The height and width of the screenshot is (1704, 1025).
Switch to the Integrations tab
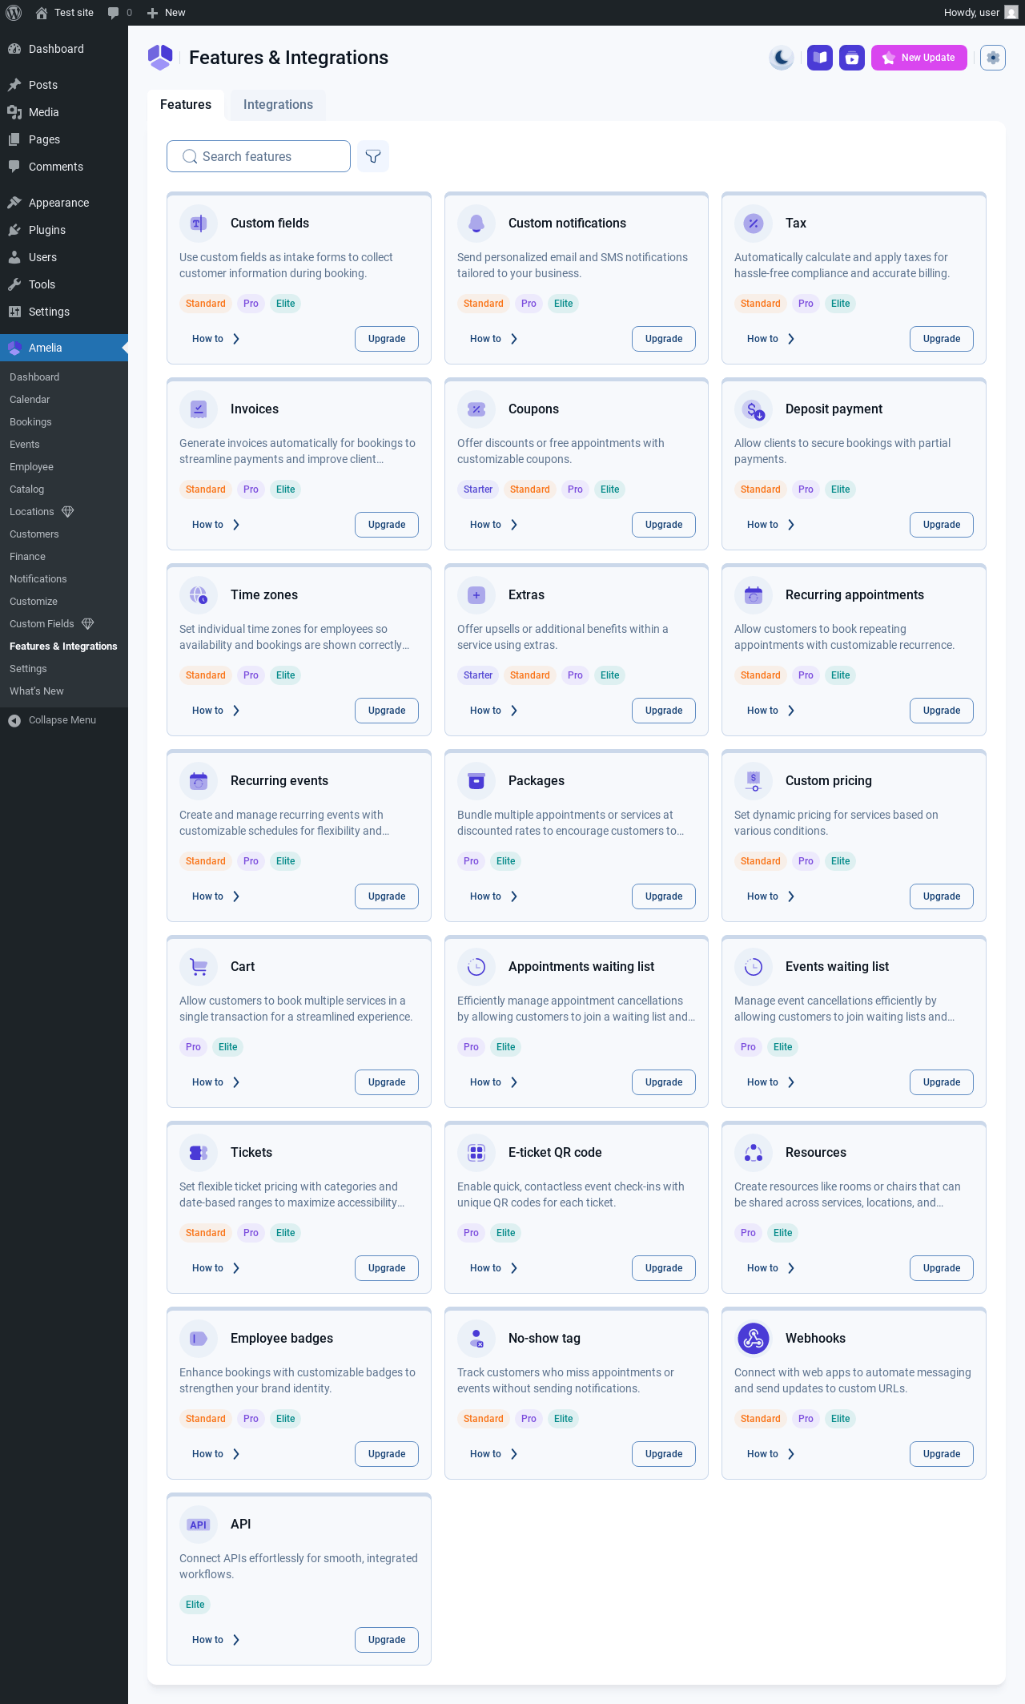[278, 105]
